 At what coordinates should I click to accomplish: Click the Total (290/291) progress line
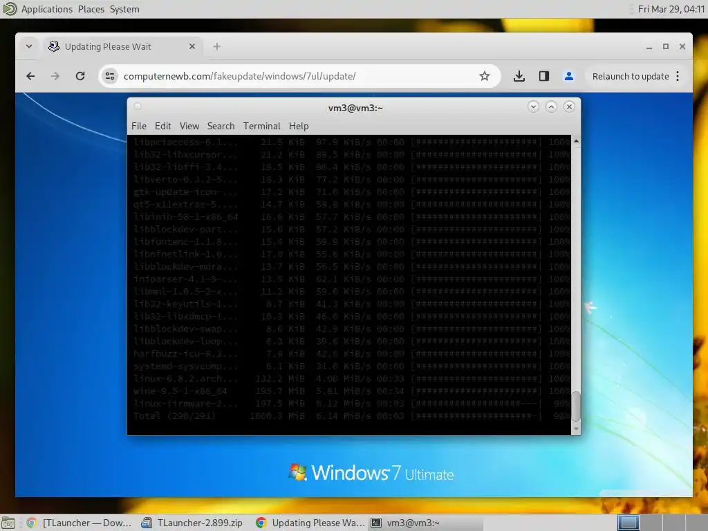pyautogui.click(x=351, y=416)
